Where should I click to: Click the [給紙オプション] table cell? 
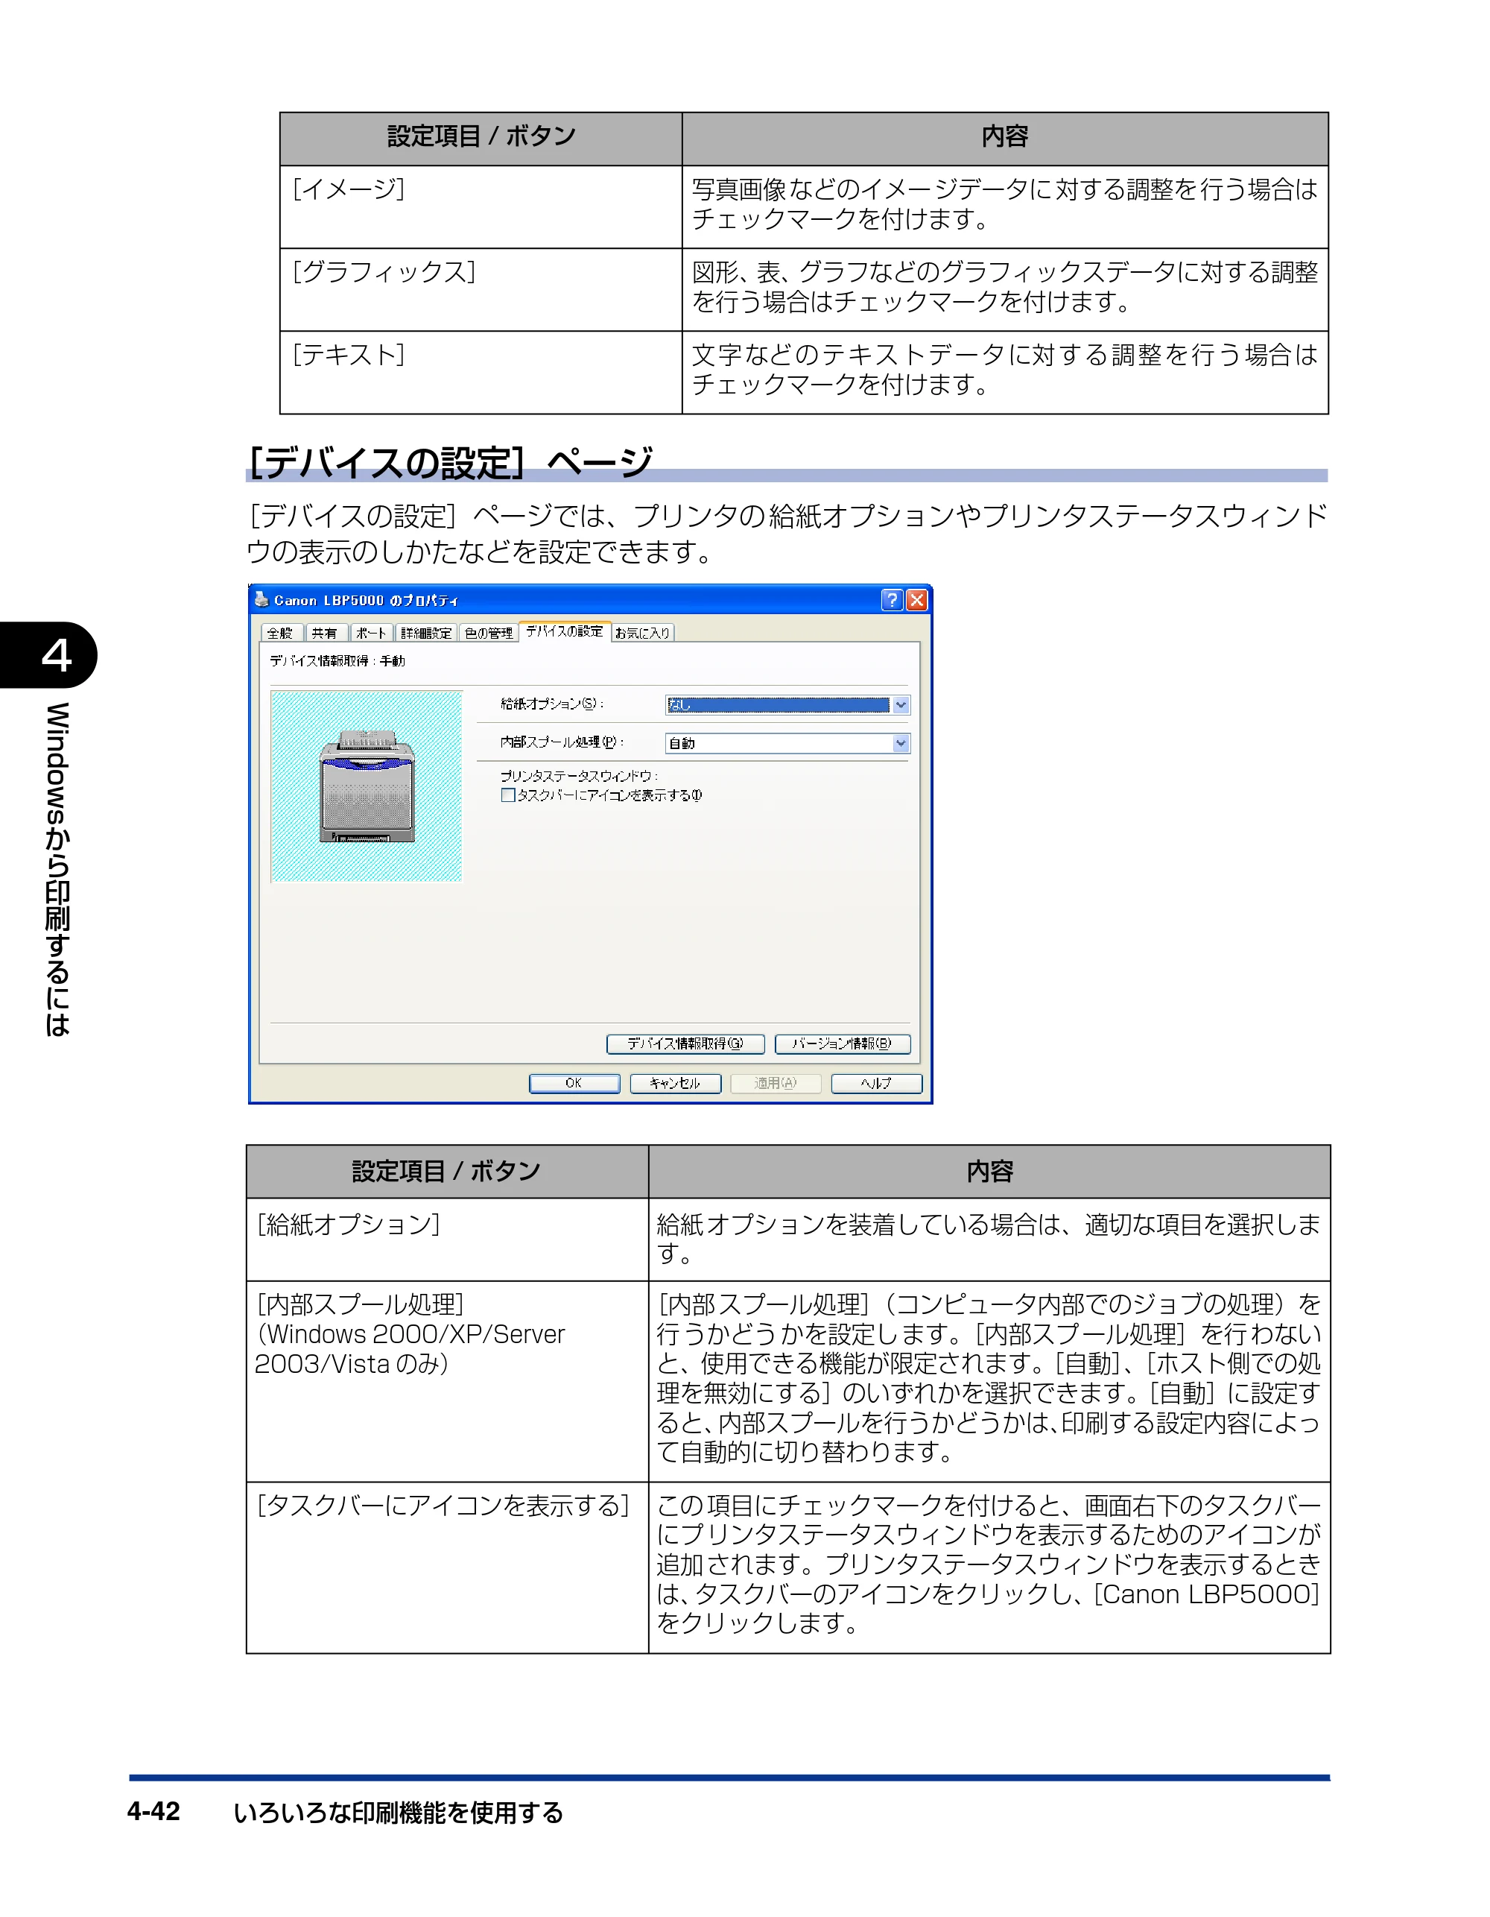448,1239
